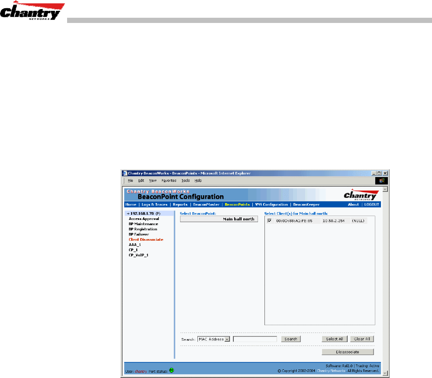Go to the Home tab
Image resolution: width=432 pixels, height=378 pixels.
(131, 204)
